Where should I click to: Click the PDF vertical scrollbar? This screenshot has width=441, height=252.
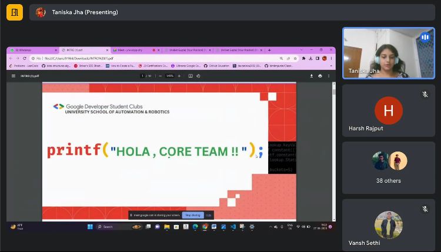[334, 152]
